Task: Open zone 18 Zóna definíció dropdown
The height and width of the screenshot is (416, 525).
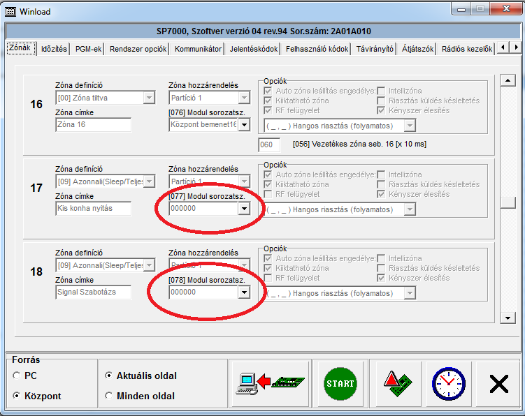Action: [x=149, y=265]
